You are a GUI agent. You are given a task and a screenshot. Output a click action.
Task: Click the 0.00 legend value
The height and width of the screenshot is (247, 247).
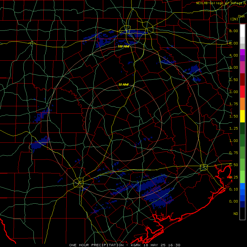[234, 201]
